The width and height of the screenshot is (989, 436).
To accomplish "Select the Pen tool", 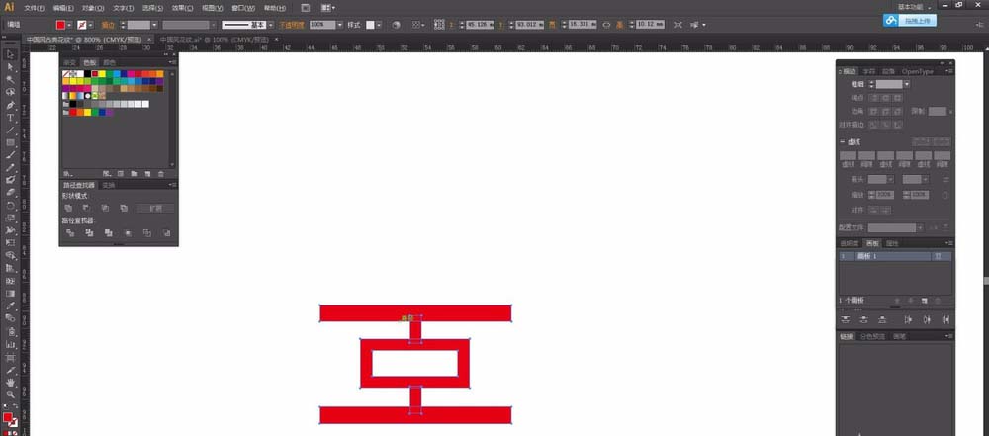I will coord(10,106).
